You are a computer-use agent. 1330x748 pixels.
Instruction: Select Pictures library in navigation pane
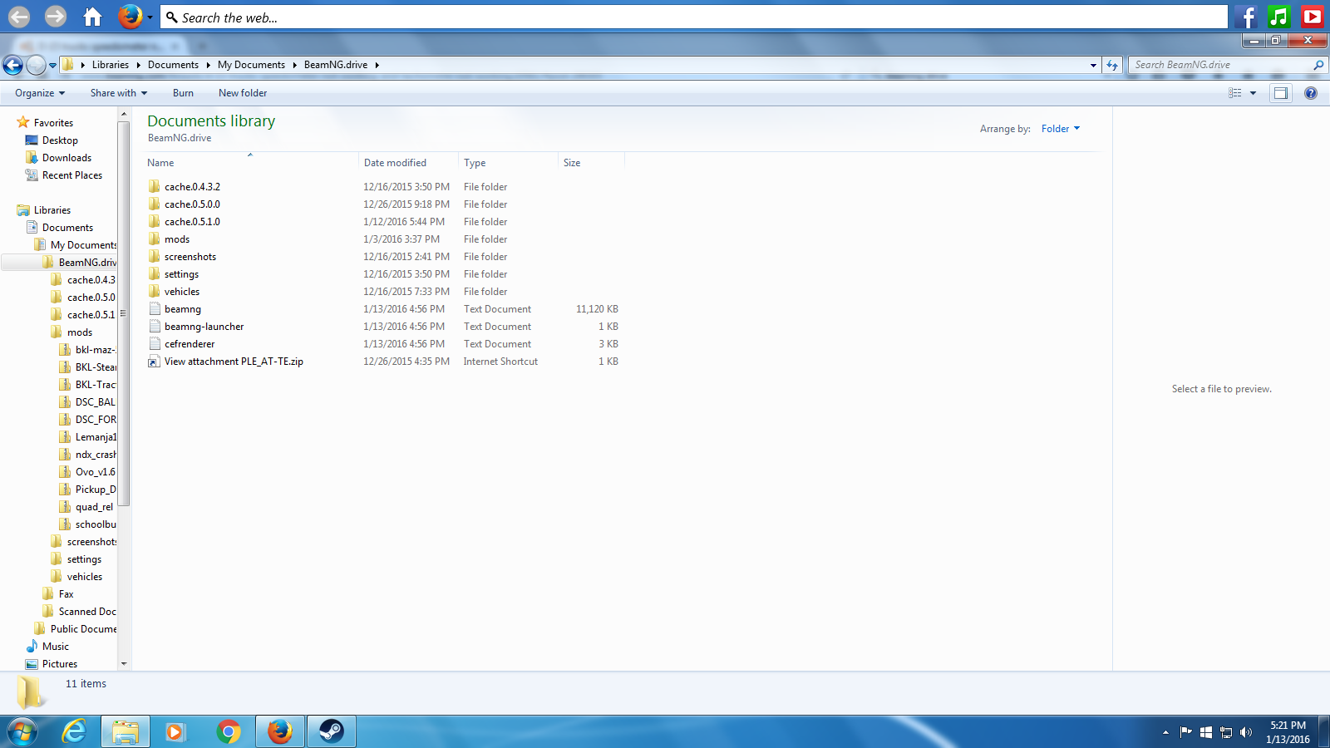click(60, 664)
